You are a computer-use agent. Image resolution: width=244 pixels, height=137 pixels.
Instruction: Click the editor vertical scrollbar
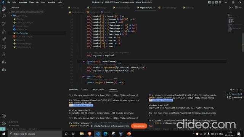243,42
